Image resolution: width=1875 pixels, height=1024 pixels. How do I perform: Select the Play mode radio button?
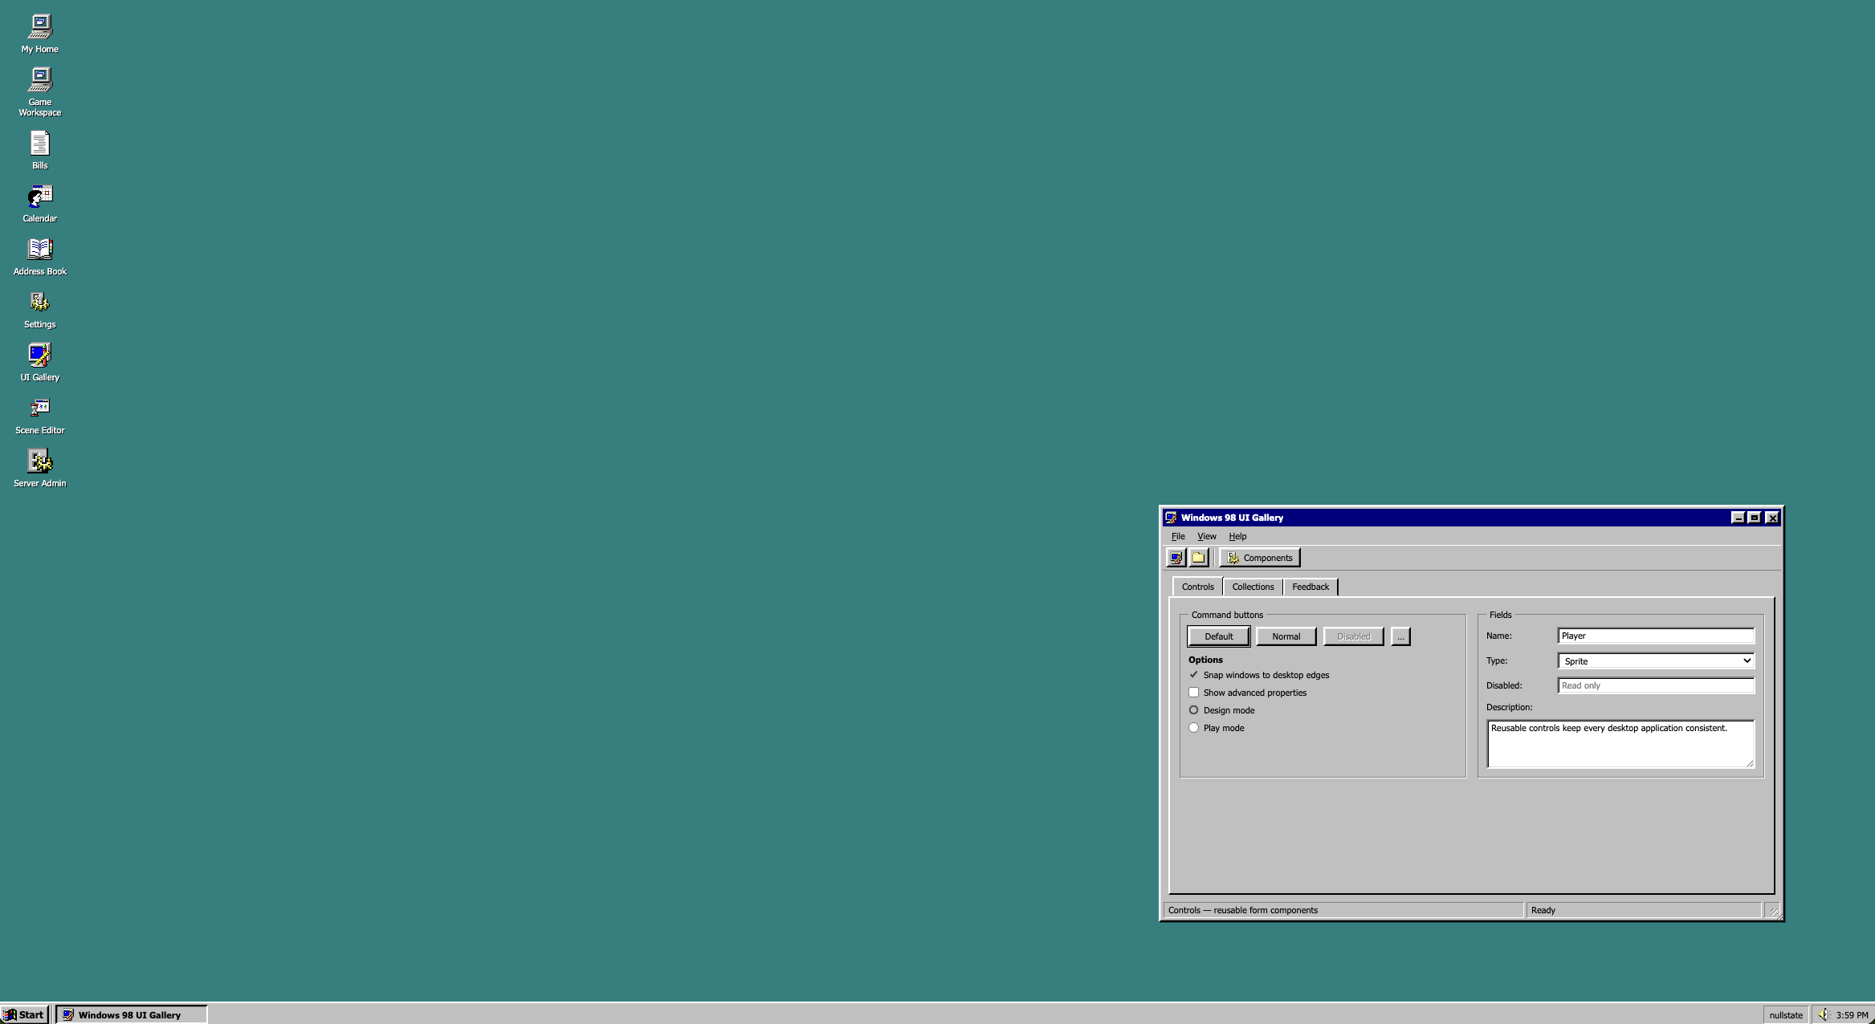pyautogui.click(x=1193, y=728)
